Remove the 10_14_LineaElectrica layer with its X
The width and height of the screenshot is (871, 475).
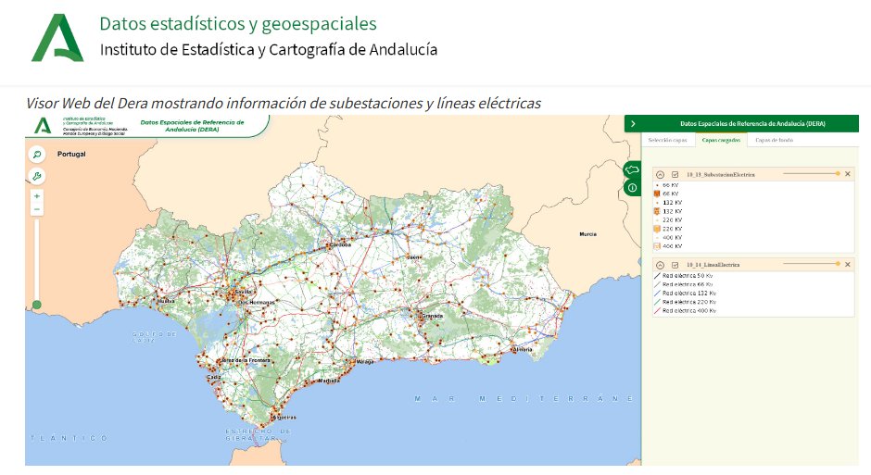(x=848, y=264)
